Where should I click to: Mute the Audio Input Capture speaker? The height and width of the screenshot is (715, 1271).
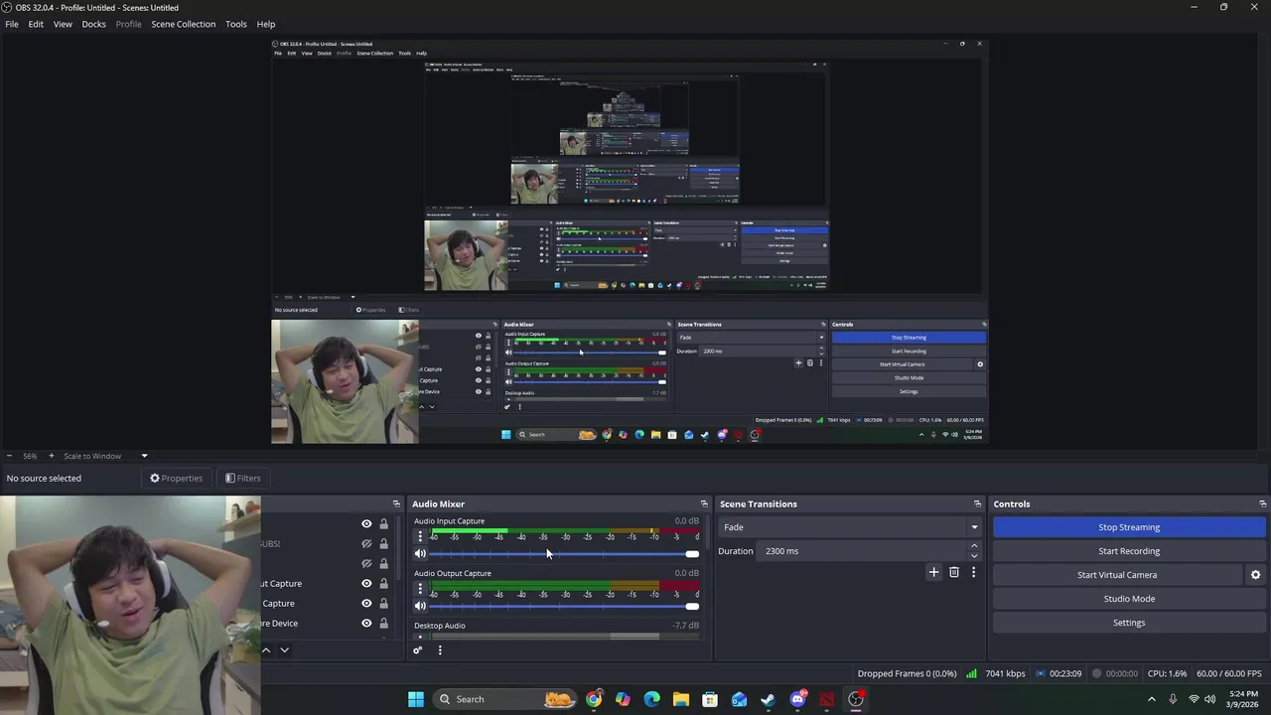pos(420,554)
